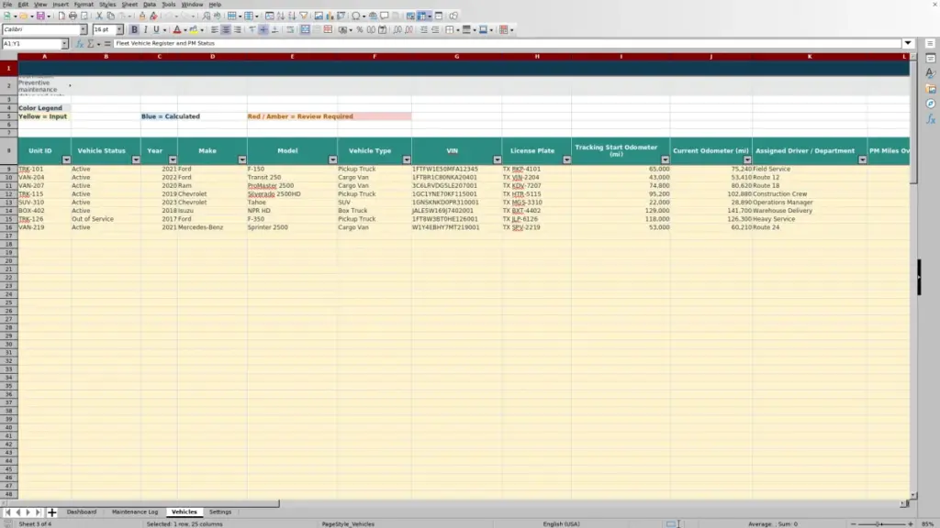Copy selection with the Copy icon
This screenshot has width=940, height=528.
pos(110,16)
